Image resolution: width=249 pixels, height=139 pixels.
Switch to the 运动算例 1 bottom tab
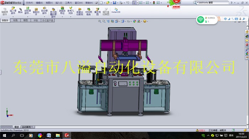(28, 127)
